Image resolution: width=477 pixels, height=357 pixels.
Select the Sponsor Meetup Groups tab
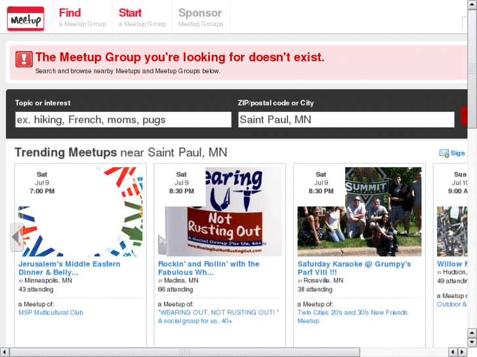(200, 18)
